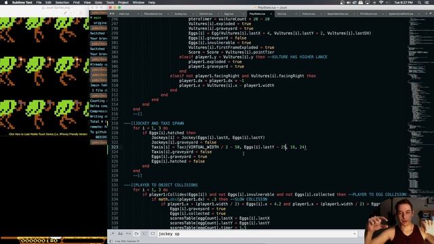
Task: Click the webcam video overlay thumbnail
Action: click(x=399, y=222)
